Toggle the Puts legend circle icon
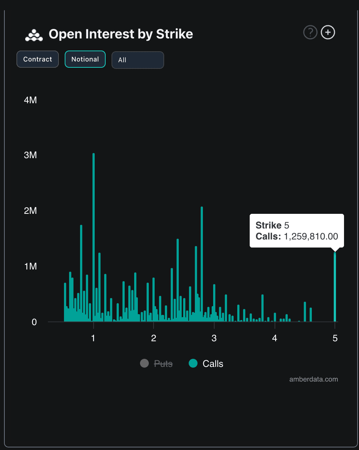 point(144,364)
